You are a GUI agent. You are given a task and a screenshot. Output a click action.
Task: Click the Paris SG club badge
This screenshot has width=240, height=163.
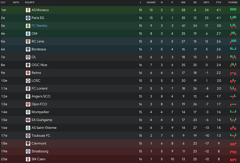[x=28, y=18]
